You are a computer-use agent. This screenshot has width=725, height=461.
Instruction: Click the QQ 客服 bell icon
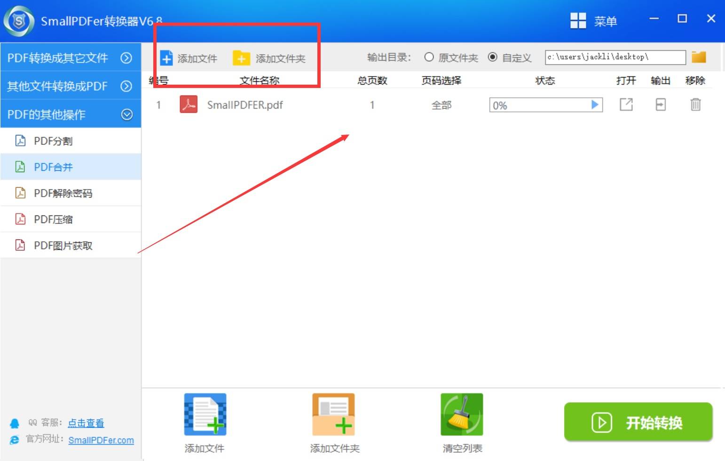pos(15,423)
